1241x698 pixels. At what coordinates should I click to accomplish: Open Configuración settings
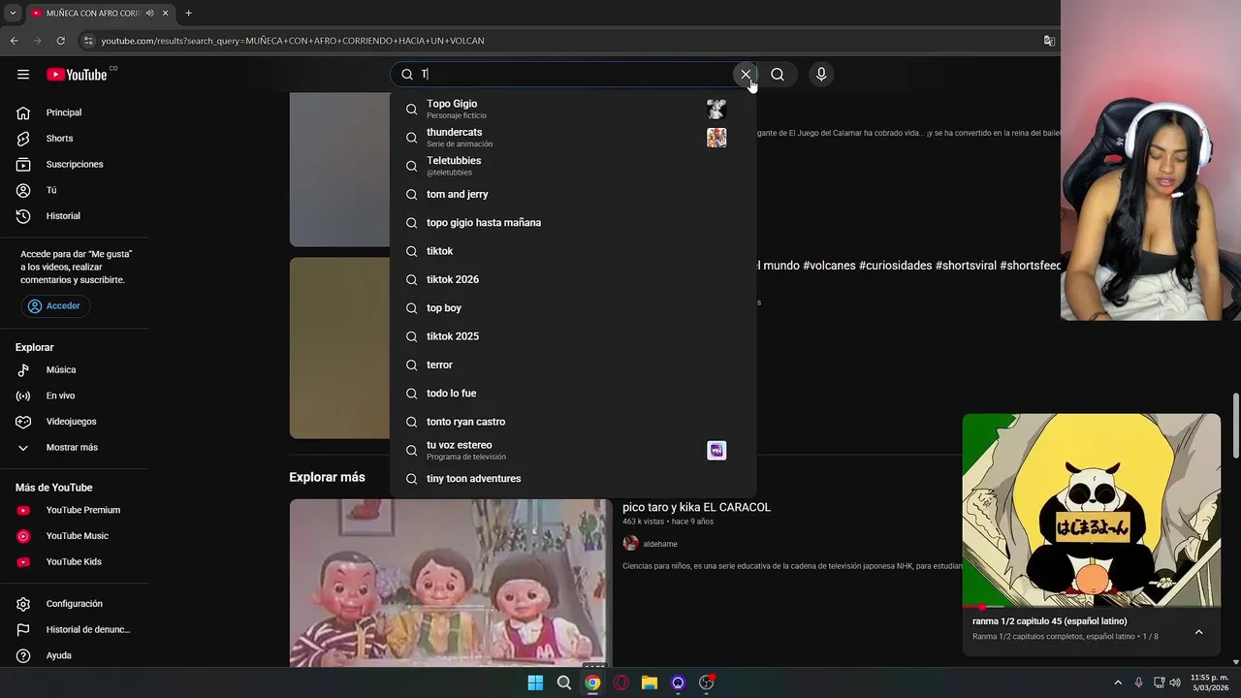pos(75,604)
